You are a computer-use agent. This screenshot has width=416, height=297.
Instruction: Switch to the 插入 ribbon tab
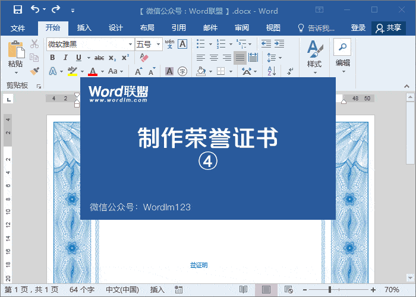point(84,28)
